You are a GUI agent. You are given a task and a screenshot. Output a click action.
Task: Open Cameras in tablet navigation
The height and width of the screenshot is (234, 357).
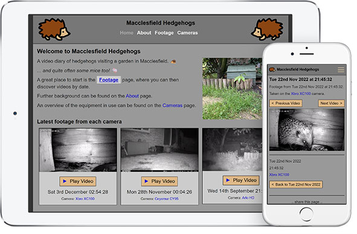(188, 33)
